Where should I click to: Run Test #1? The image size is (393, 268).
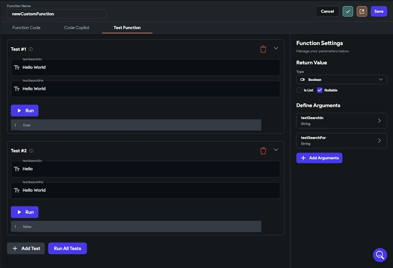tap(24, 110)
